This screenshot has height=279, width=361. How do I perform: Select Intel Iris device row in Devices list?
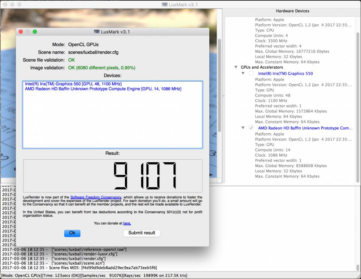pyautogui.click(x=73, y=84)
